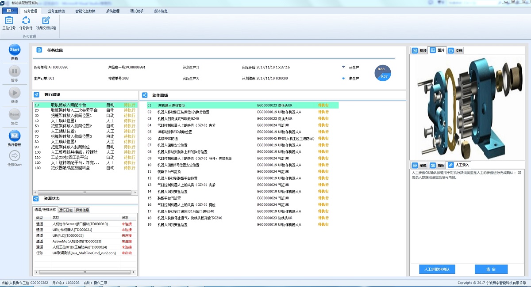The width and height of the screenshot is (531, 287).
Task: Switch to the 业务主数据 ribbon tab
Action: tap(56, 11)
